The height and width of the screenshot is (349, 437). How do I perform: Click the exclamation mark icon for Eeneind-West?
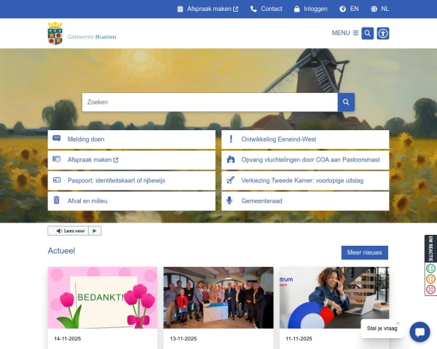click(x=231, y=139)
